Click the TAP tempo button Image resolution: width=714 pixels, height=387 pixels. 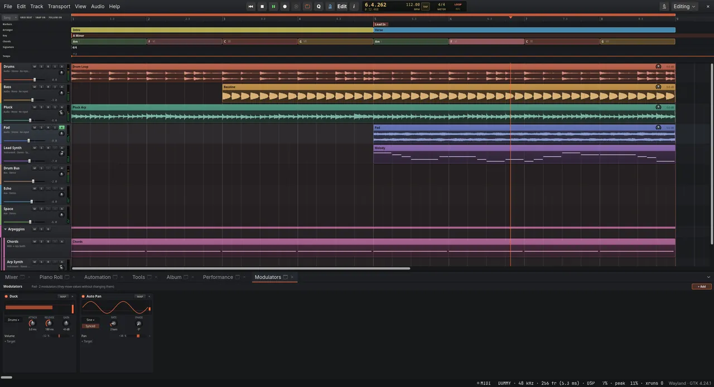[x=426, y=7]
